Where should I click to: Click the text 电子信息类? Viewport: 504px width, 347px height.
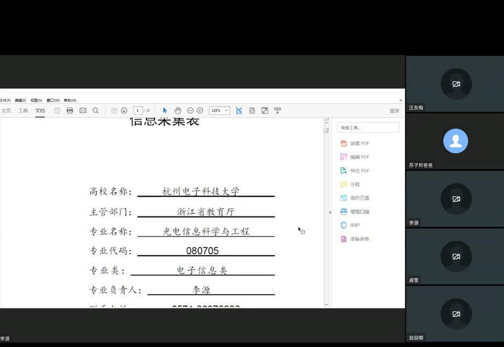coord(202,270)
